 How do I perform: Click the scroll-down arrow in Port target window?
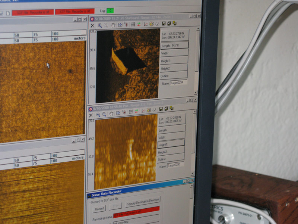point(192,173)
